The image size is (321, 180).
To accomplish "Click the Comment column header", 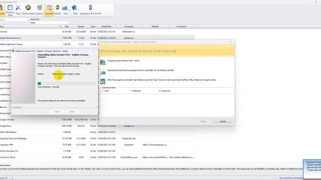I will [x=181, y=26].
